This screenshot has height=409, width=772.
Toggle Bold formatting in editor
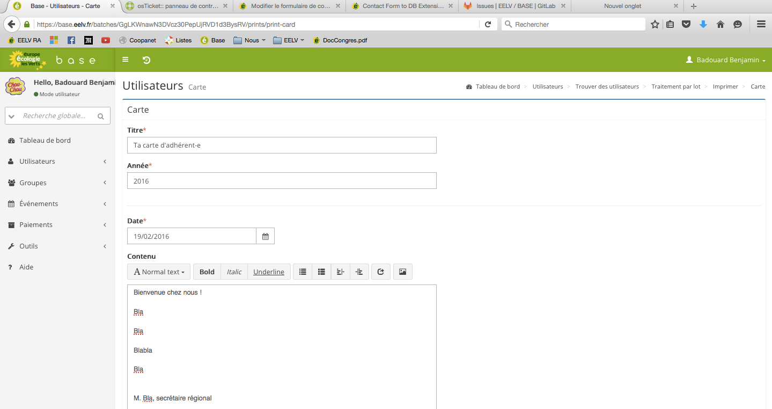click(x=207, y=272)
